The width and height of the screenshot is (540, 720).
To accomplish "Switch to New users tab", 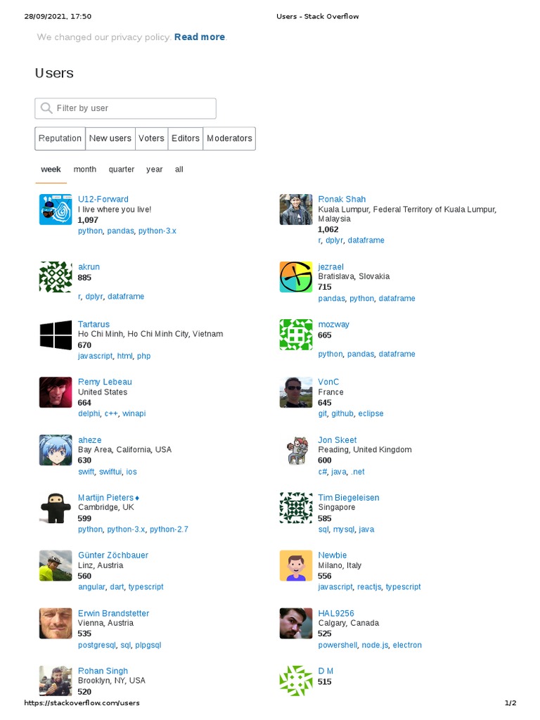I will [110, 139].
